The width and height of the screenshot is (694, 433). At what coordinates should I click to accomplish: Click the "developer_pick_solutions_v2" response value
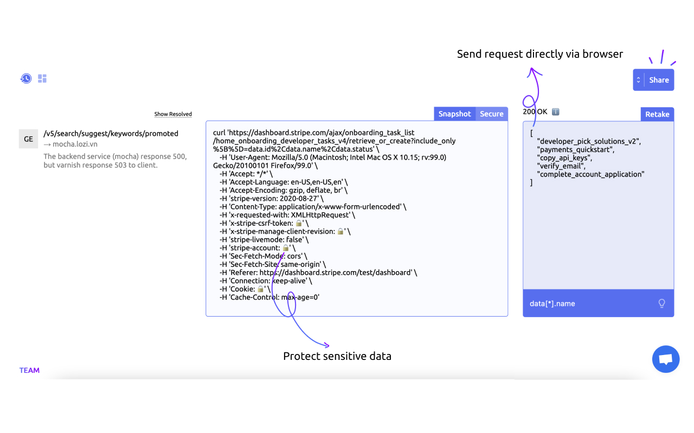589,141
